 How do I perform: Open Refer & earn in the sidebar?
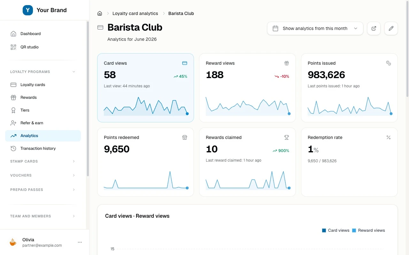[43, 123]
